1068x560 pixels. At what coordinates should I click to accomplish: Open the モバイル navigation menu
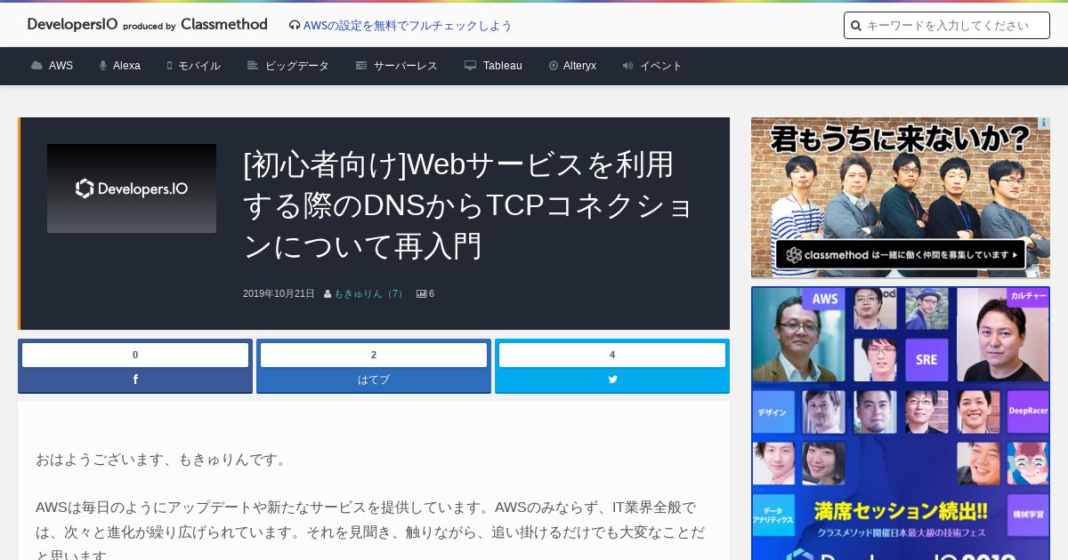(x=199, y=66)
